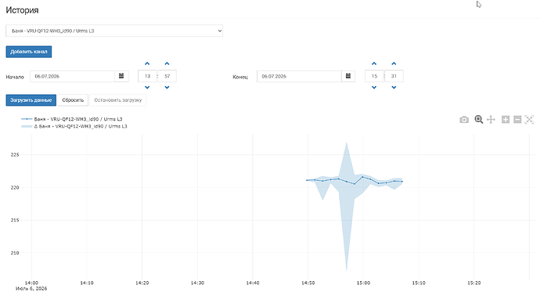Screen dimensions: 540x296
Task: Click the Загрузить данные button
Action: point(31,100)
